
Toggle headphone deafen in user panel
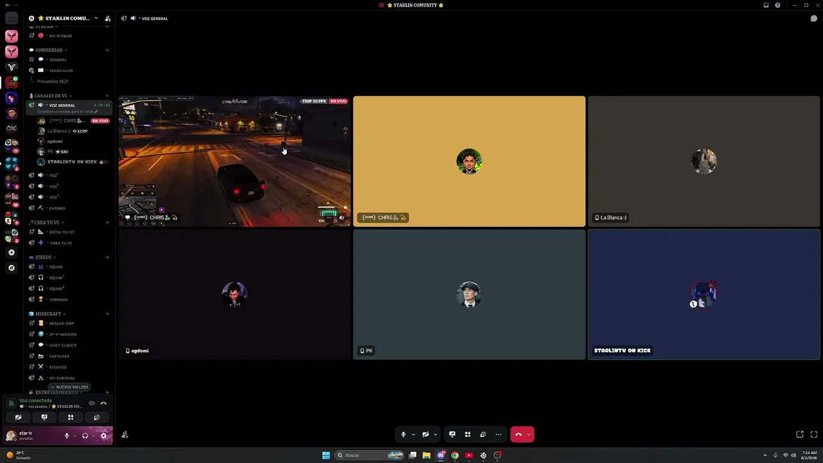85,436
